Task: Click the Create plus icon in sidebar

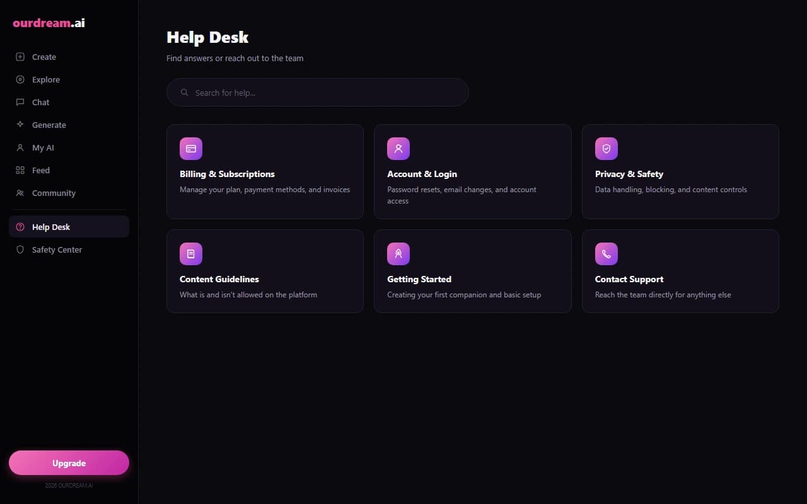Action: [20, 57]
